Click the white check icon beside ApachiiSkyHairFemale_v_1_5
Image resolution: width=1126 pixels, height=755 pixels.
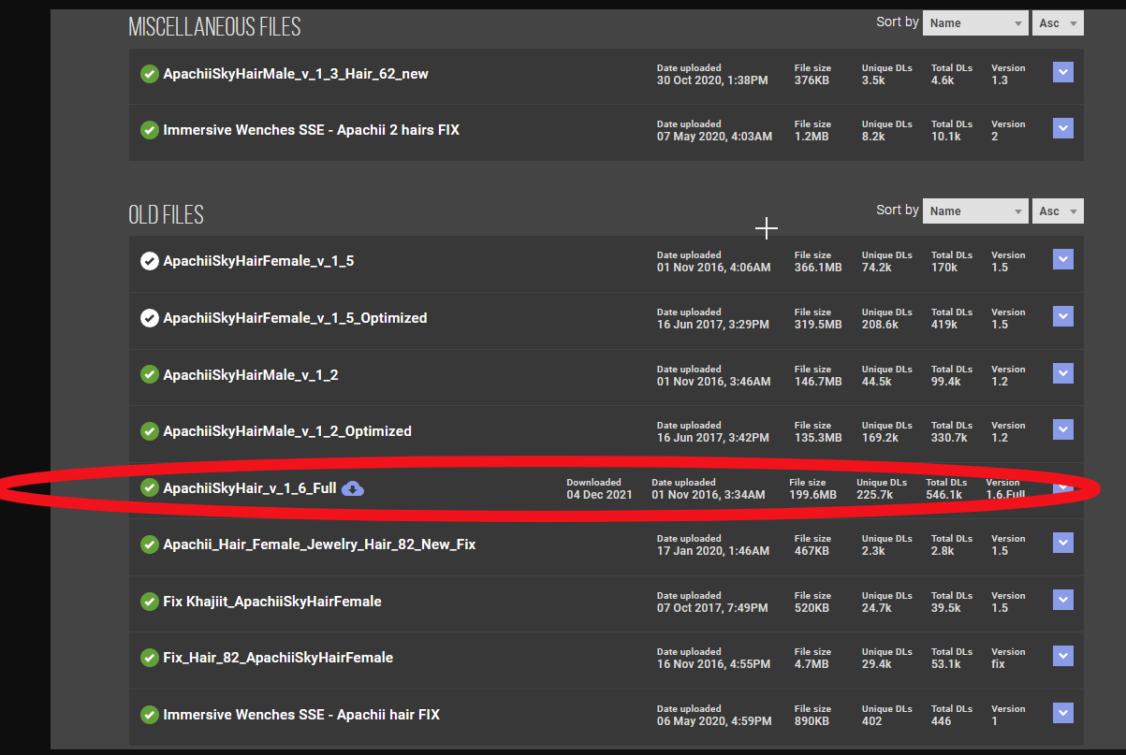[x=149, y=261]
